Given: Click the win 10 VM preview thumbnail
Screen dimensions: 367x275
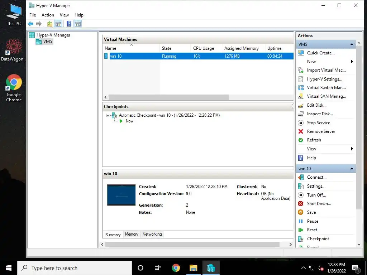Looking at the screenshot, I should point(121,195).
